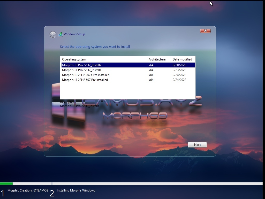Sort by Date modified column header
The width and height of the screenshot is (265, 199).
pyautogui.click(x=183, y=59)
